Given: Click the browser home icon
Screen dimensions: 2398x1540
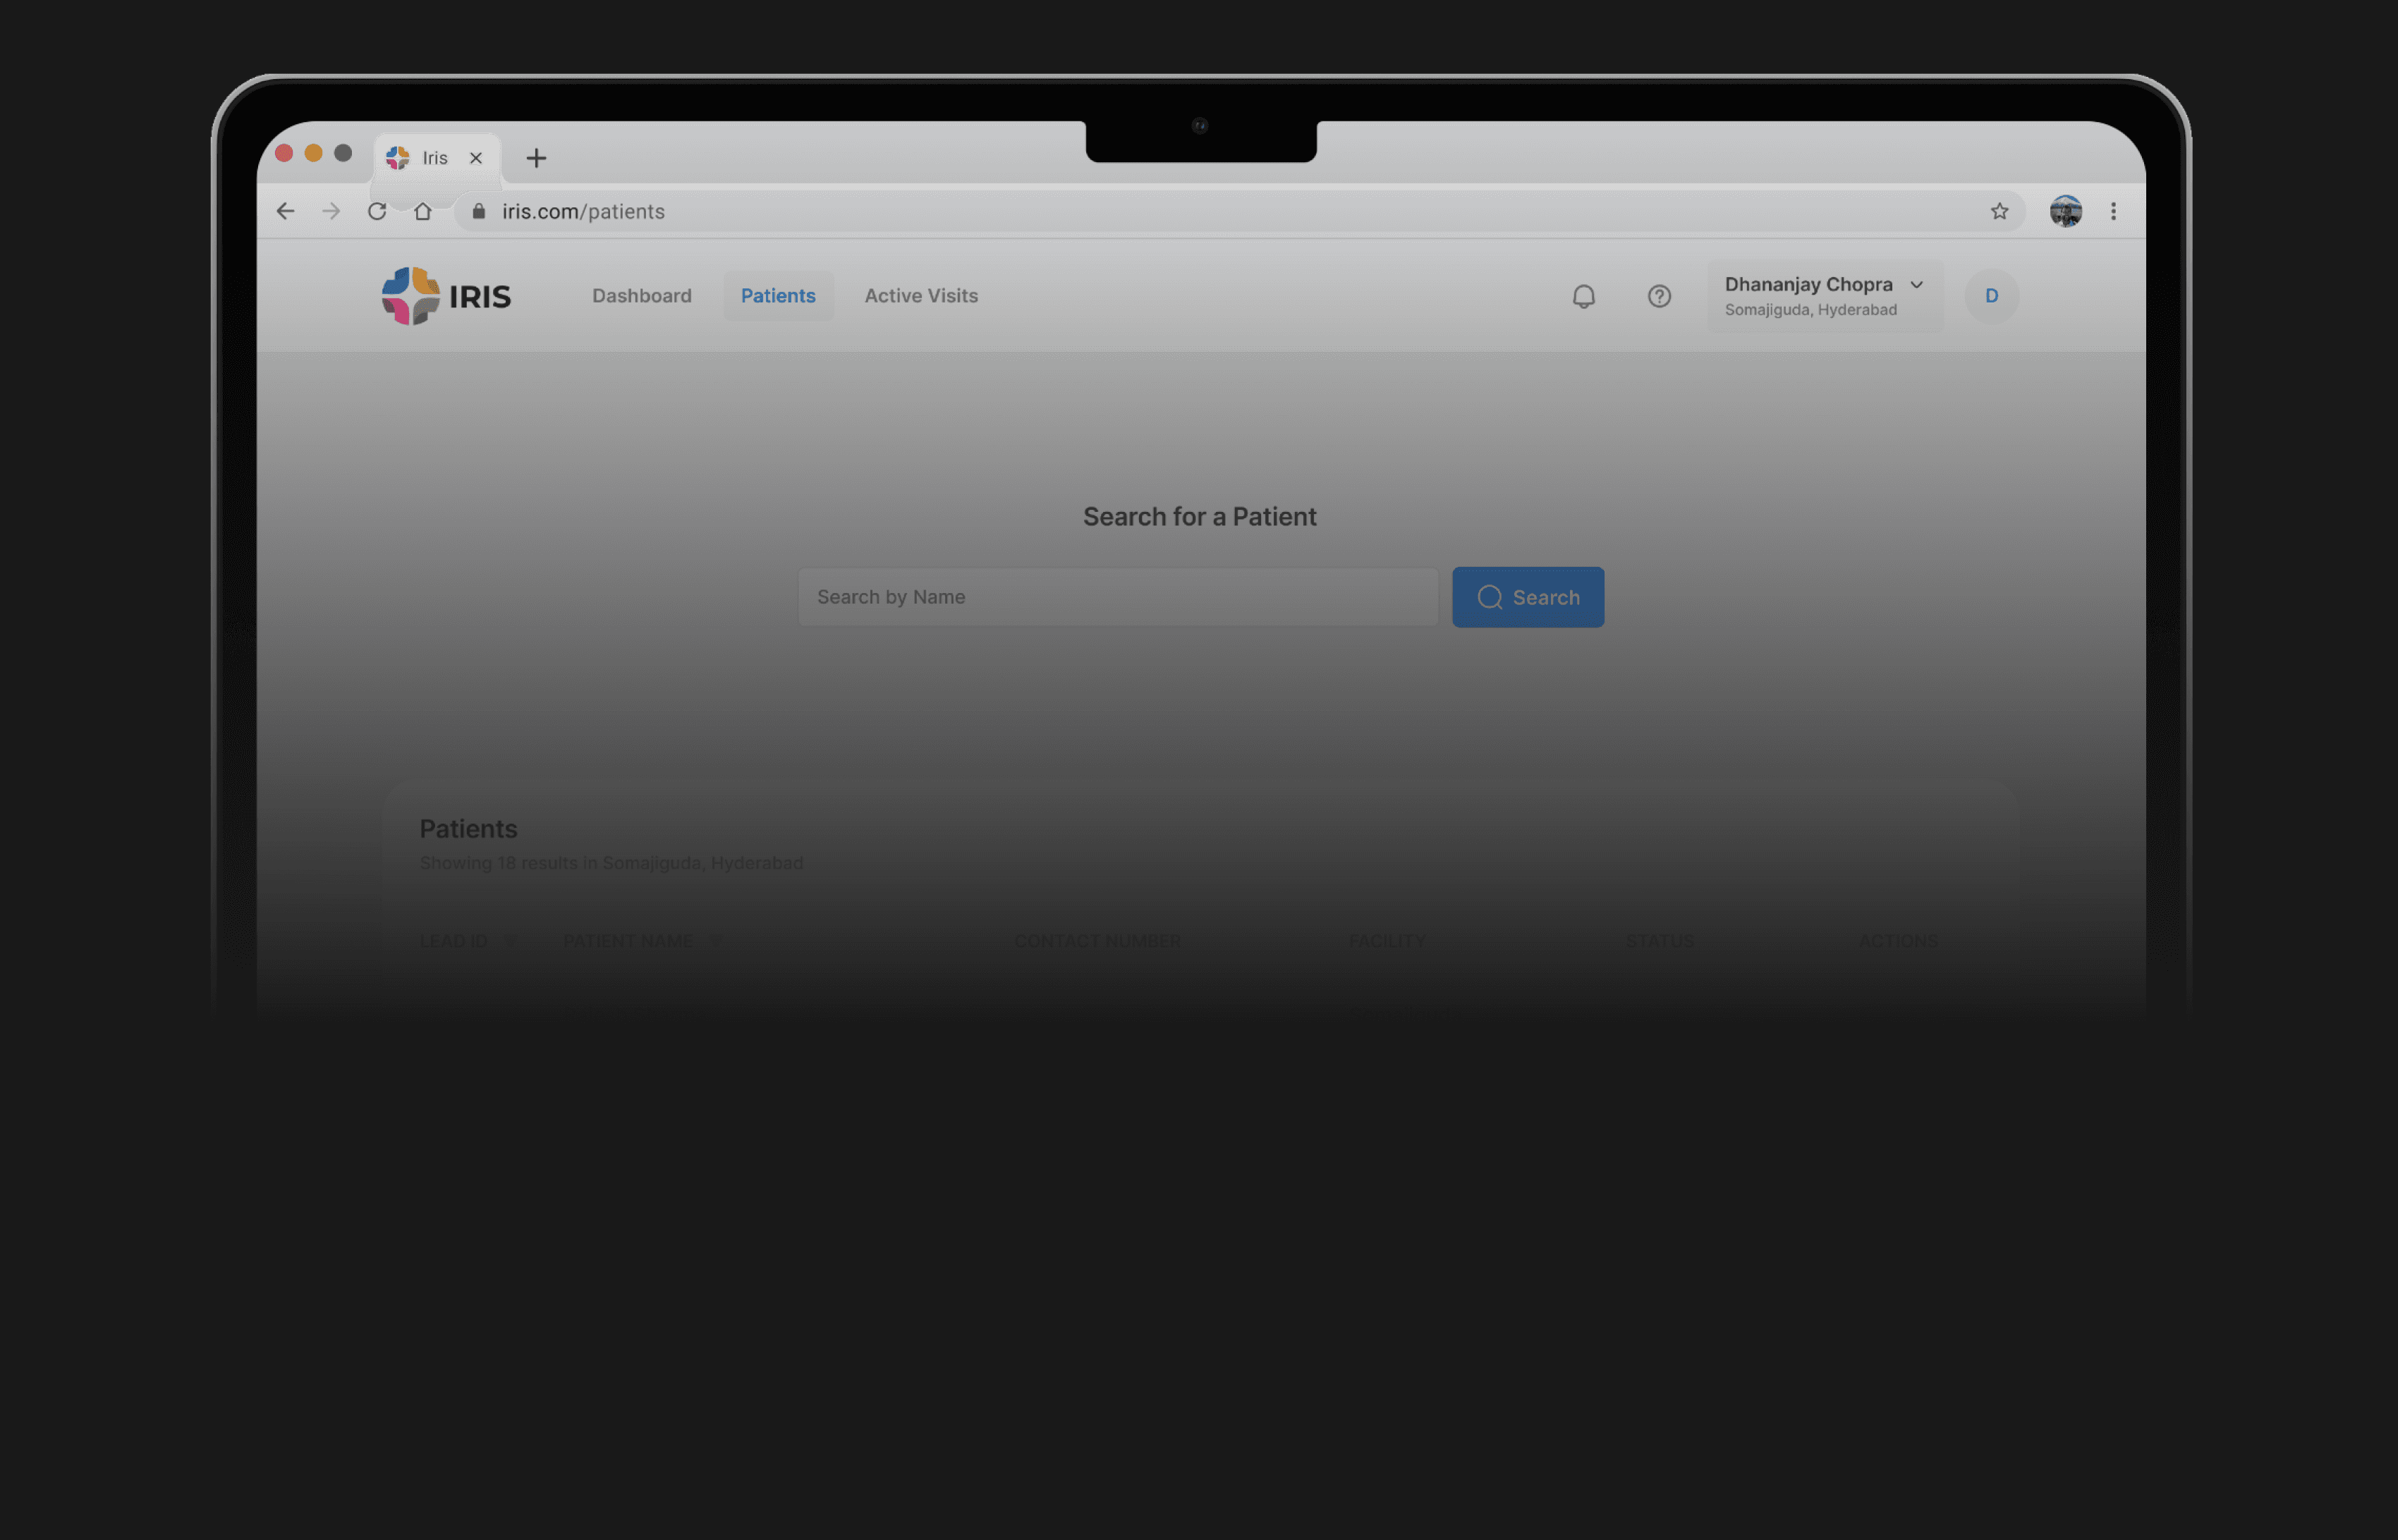Looking at the screenshot, I should 423,211.
